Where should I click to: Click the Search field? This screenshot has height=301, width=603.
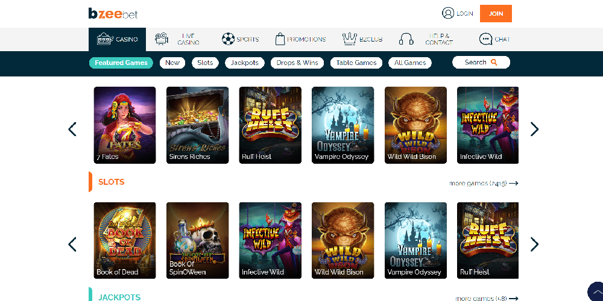pos(481,62)
